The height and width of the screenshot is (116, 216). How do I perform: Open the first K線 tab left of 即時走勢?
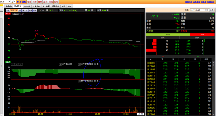pos(8,6)
